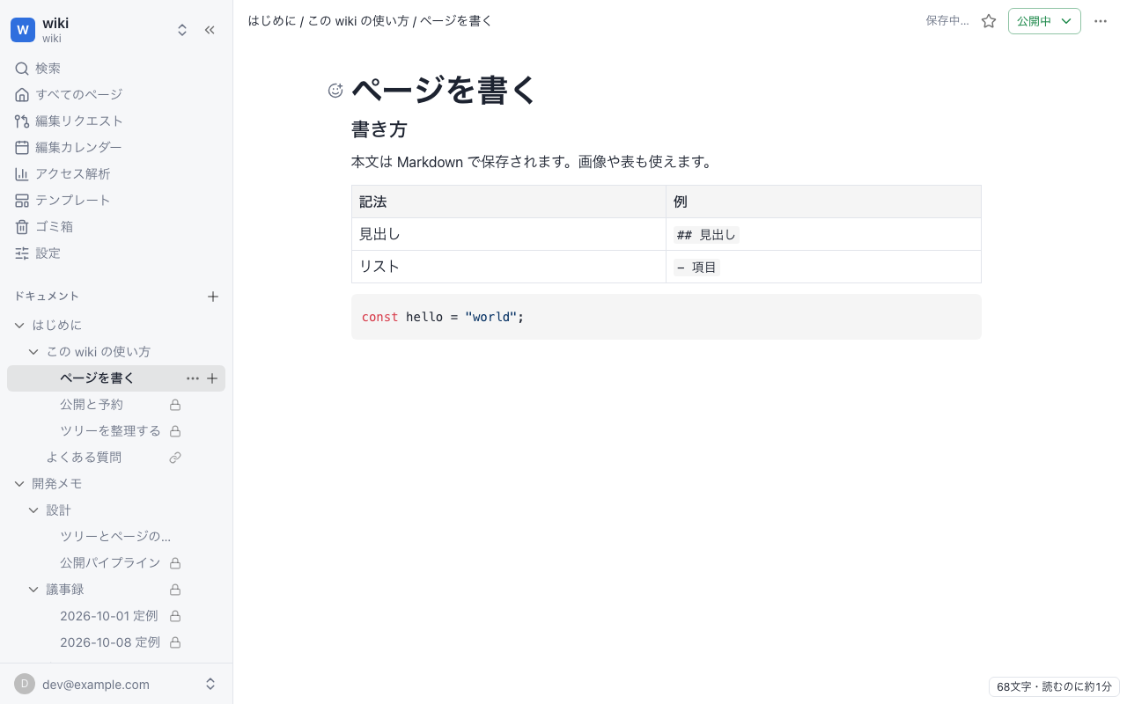The width and height of the screenshot is (1127, 704).
Task: Open the page options three-dot menu
Action: tap(1101, 21)
